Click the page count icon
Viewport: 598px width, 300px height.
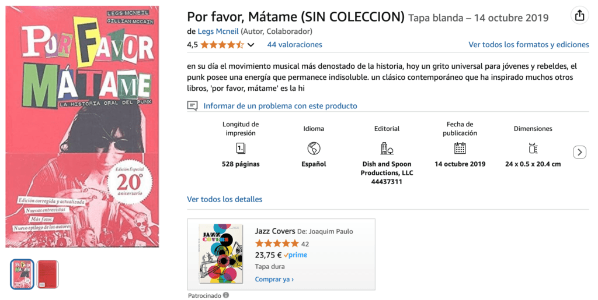[241, 148]
